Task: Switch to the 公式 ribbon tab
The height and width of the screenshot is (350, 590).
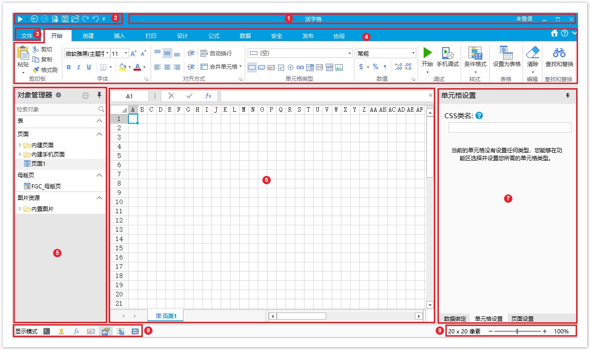Action: pos(214,36)
